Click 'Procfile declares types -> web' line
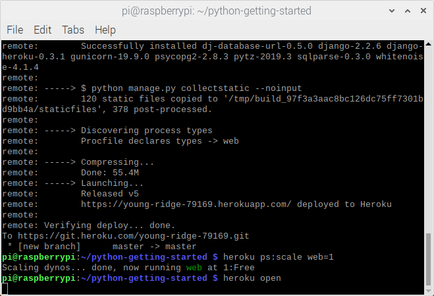The width and height of the screenshot is (434, 296). coord(160,141)
